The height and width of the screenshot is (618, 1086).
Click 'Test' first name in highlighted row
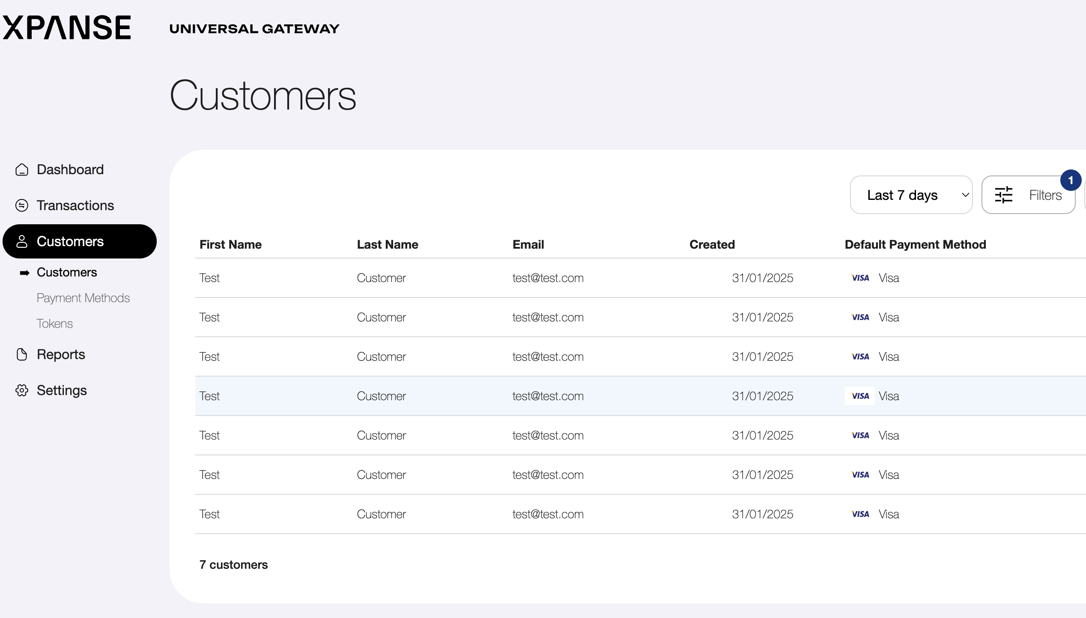coord(209,396)
